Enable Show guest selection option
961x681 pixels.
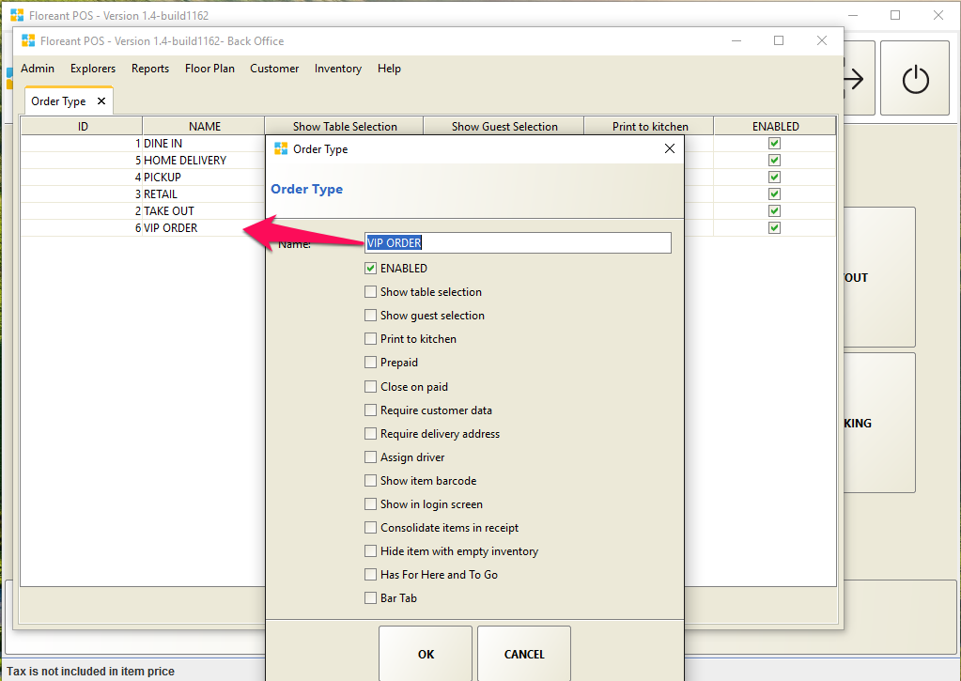point(370,315)
